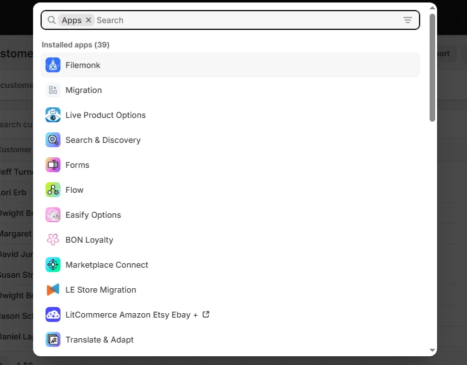Select BON Loyalty in the list
This screenshot has height=365, width=467.
click(230, 240)
